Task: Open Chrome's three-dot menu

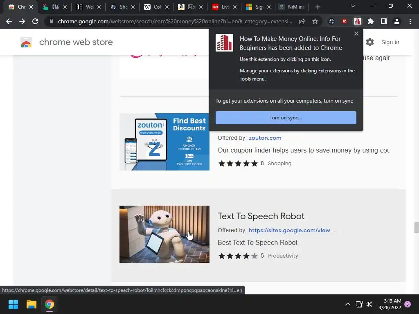Action: click(410, 21)
